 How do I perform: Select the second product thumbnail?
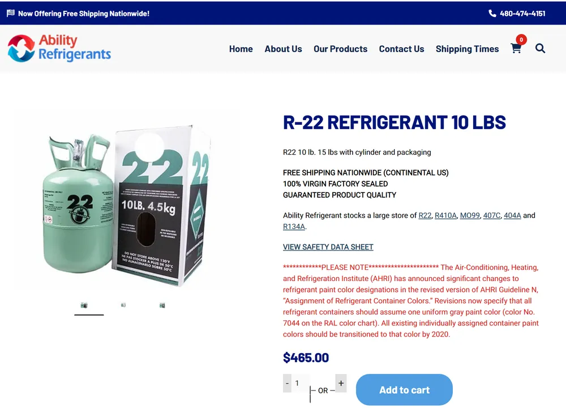point(123,305)
